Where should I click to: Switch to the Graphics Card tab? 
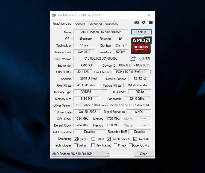[x=62, y=24]
